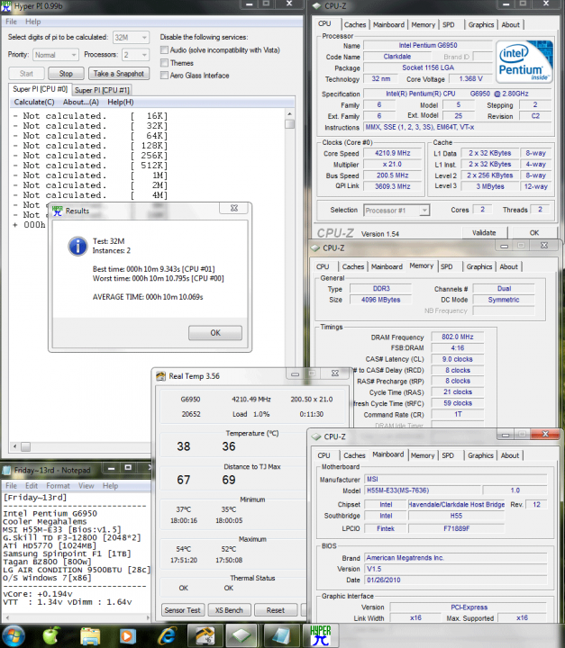Select CPU-Z taskbar icon
Screen dimensions: 565x648
(x=242, y=635)
